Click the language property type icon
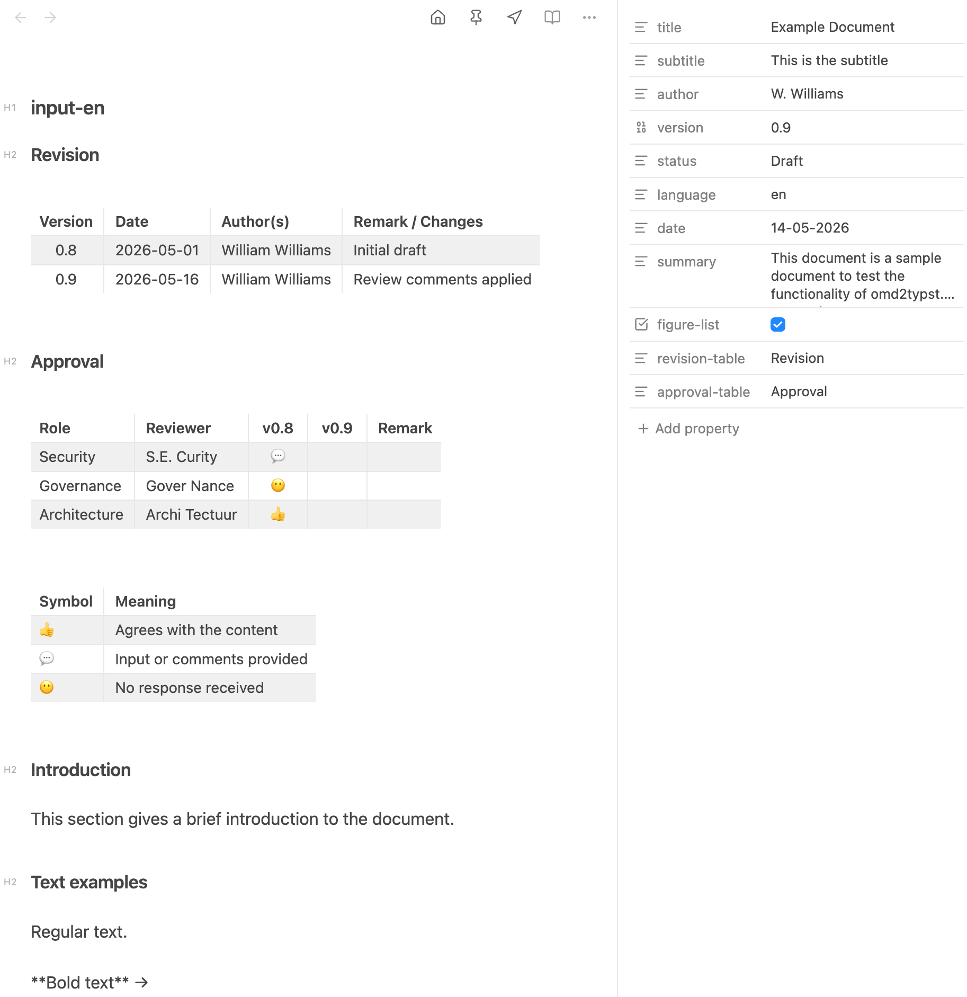Image resolution: width=967 pixels, height=997 pixels. coord(641,194)
